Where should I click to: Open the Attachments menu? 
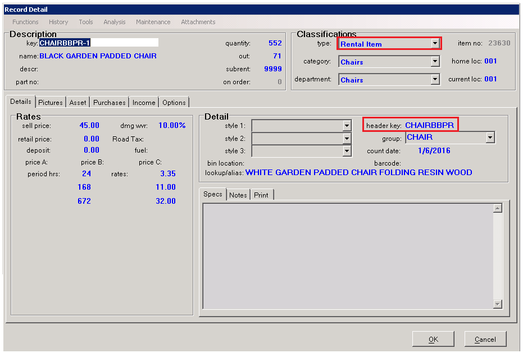(x=198, y=22)
